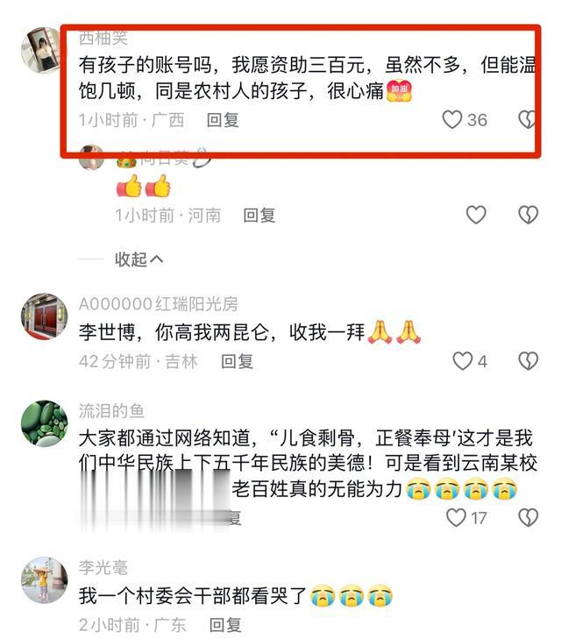Viewport: 561px width, 639px height.
Task: Tap the username 李光毫
Action: 103,568
